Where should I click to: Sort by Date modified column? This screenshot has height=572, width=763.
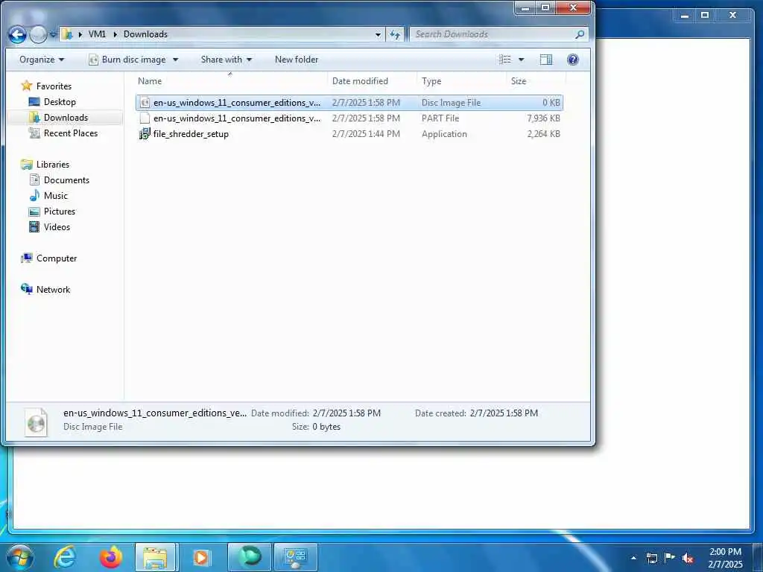click(x=373, y=80)
